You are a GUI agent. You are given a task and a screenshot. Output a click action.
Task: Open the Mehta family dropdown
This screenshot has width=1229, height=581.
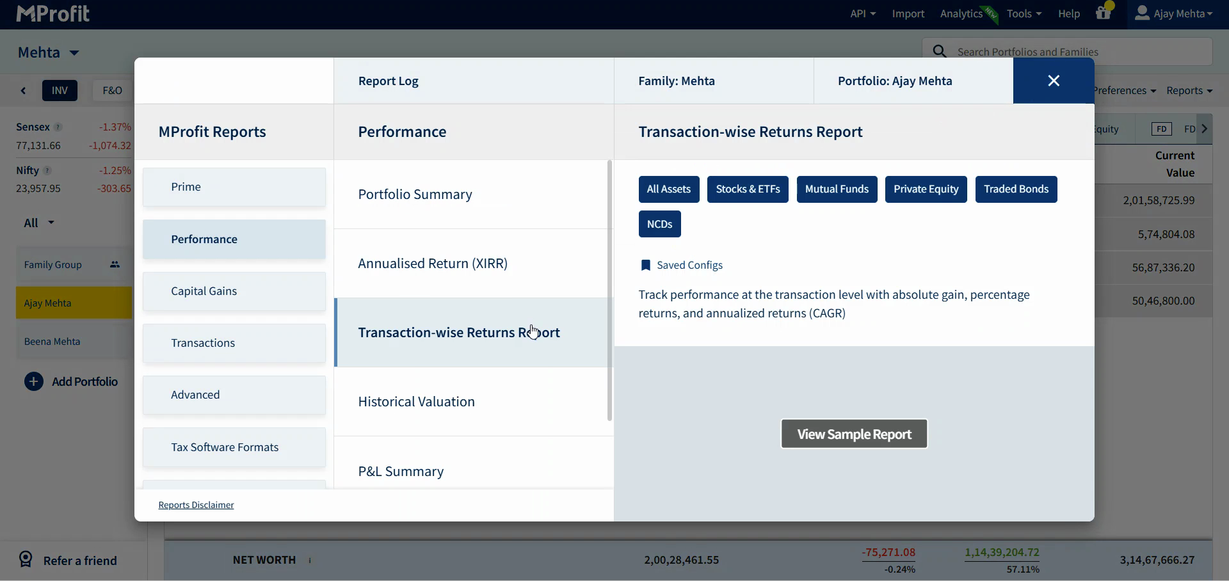(49, 52)
